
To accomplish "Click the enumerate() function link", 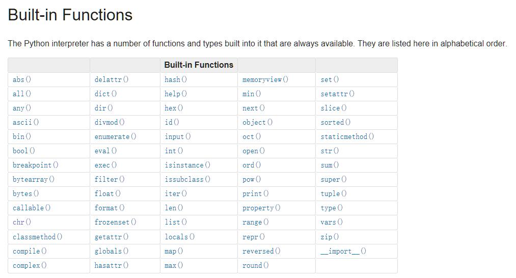I will (x=115, y=136).
